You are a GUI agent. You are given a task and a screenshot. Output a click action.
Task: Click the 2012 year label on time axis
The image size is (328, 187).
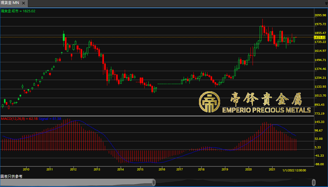point(73,170)
